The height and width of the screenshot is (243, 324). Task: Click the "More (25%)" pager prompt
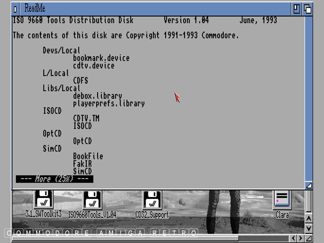pos(54,179)
